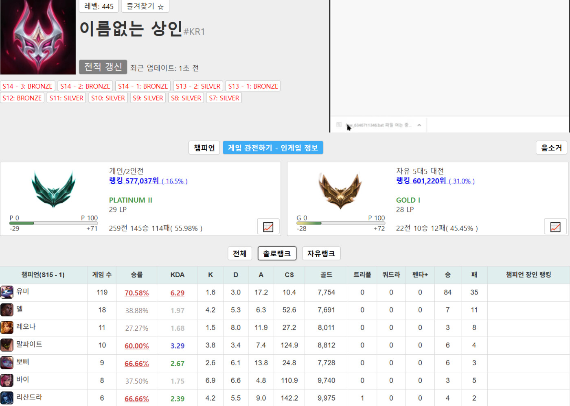570x406 pixels.
Task: Click the Platinum II LP progress bar
Action: point(54,223)
